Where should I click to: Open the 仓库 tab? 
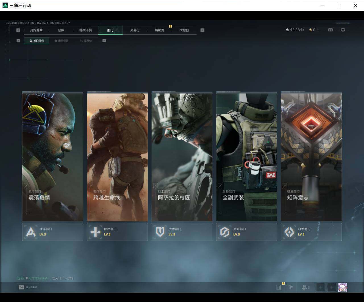[x=61, y=30]
